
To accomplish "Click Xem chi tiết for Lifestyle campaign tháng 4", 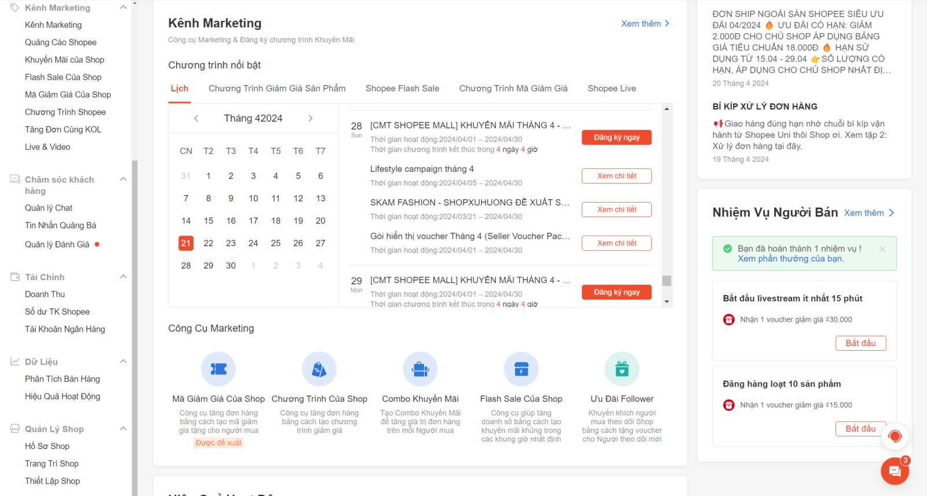I will (616, 176).
